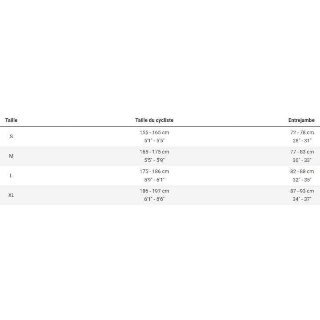Click the "165 - 175 cm" rider height

point(154,152)
